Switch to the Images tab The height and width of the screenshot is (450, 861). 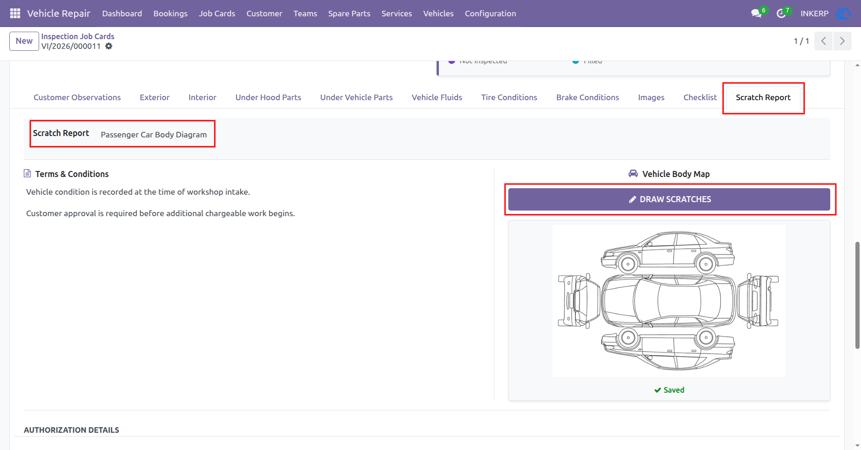pyautogui.click(x=651, y=97)
